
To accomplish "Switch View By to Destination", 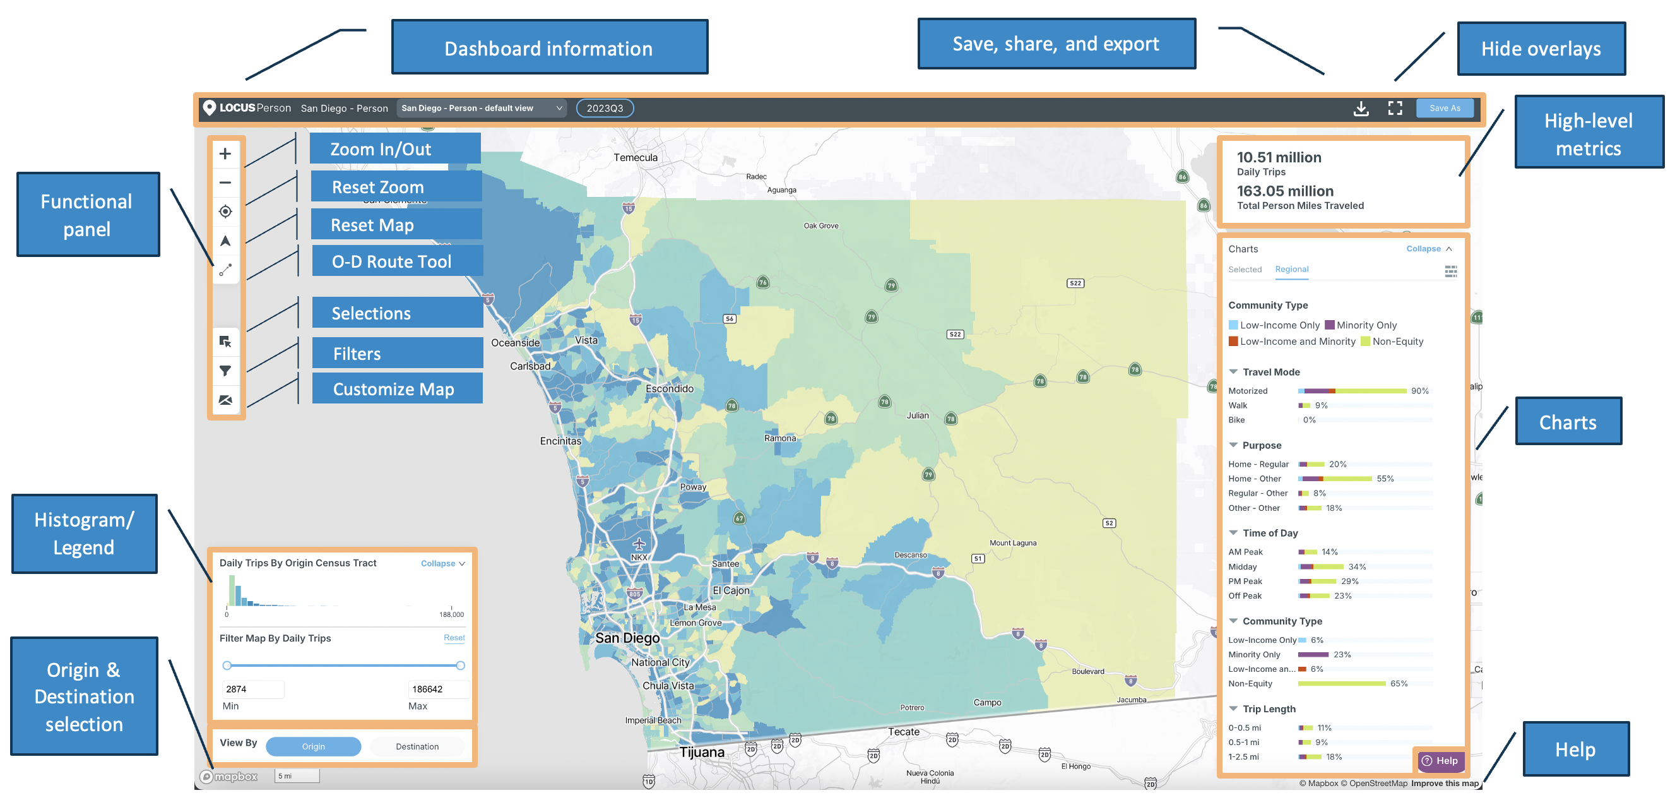I will (417, 746).
